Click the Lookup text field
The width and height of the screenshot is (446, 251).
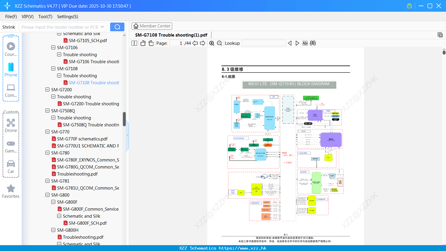(x=264, y=43)
